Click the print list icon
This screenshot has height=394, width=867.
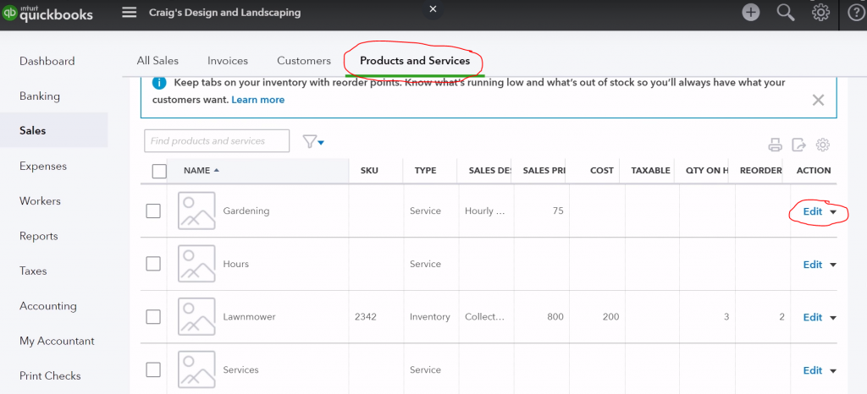[775, 145]
